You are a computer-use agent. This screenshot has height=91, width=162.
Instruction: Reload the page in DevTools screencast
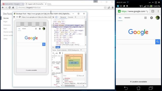click(20, 17)
